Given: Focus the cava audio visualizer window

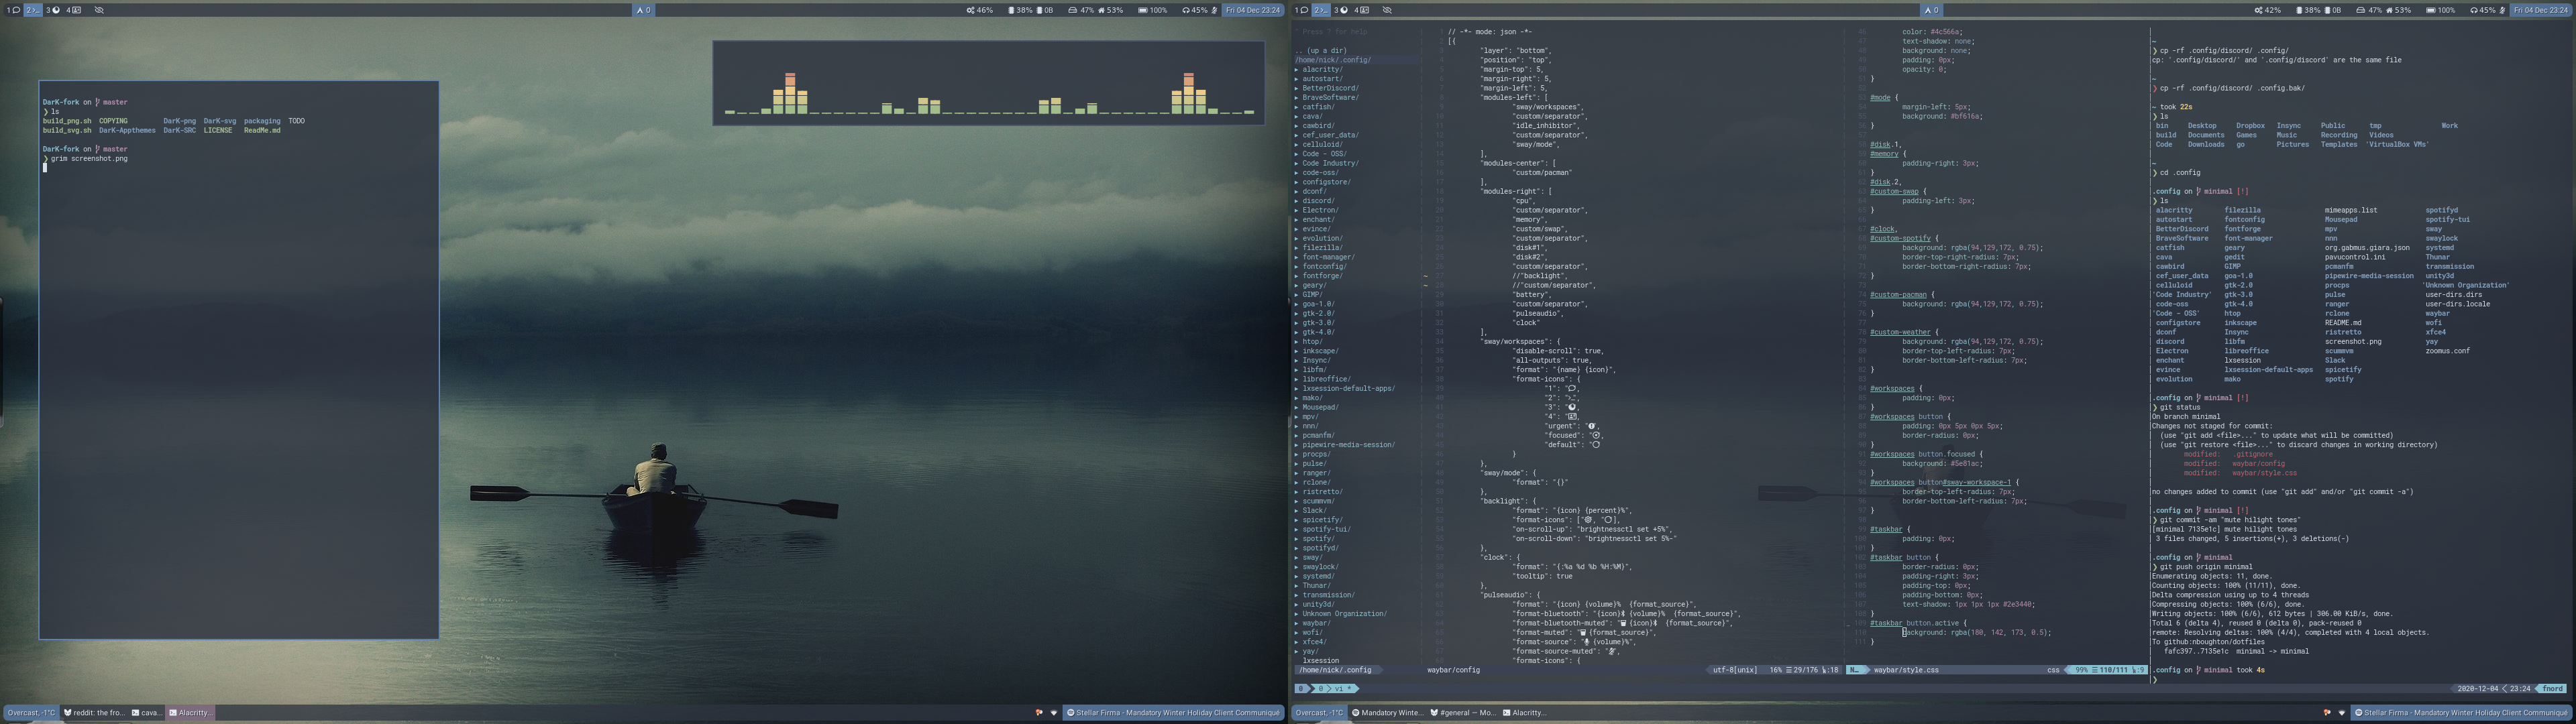Looking at the screenshot, I should click(x=988, y=83).
